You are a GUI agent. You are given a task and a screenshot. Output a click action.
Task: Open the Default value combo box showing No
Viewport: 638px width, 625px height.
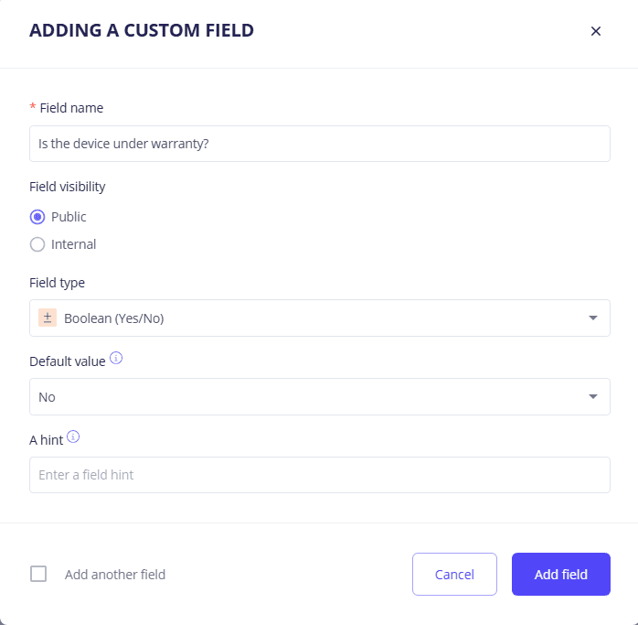pyautogui.click(x=311, y=397)
